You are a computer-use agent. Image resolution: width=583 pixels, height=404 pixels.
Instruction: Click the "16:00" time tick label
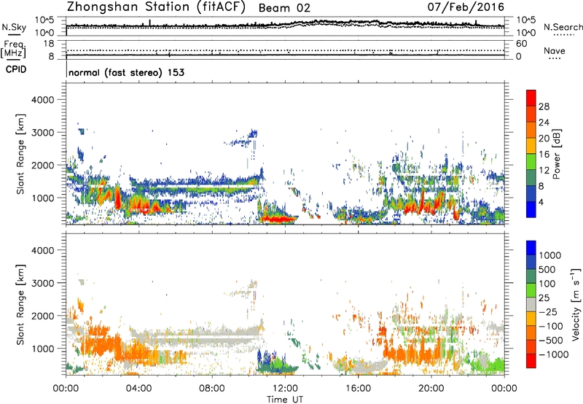[358, 389]
